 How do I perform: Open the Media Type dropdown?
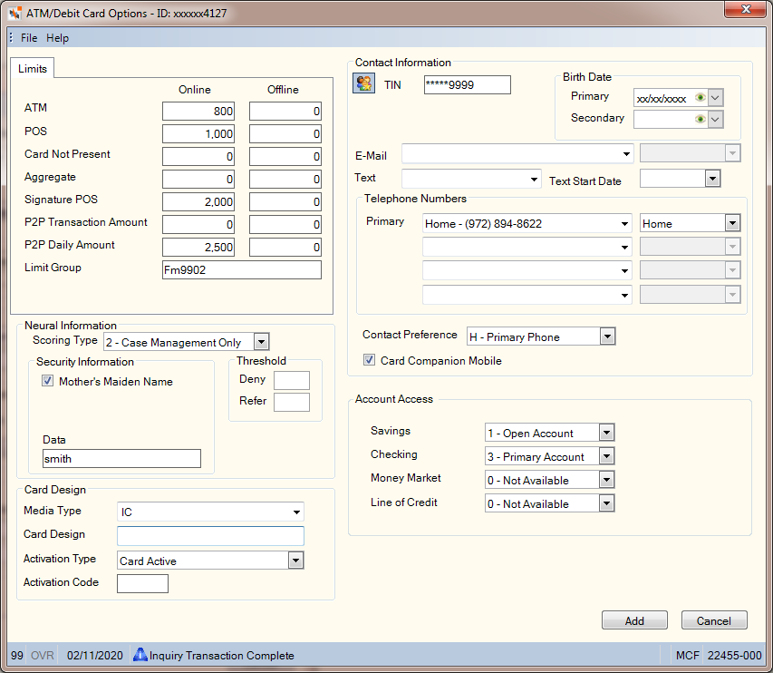[x=296, y=512]
